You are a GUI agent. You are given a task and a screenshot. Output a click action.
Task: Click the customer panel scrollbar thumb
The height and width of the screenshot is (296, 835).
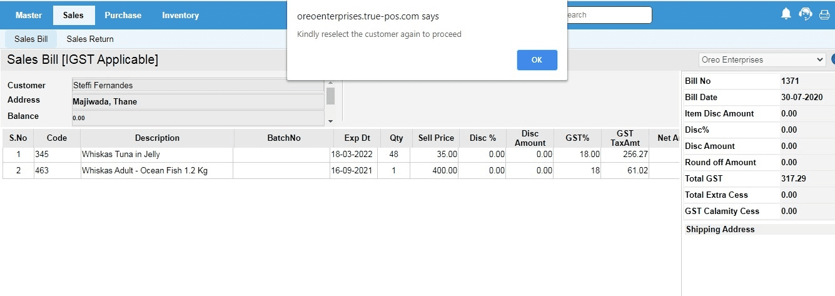click(330, 96)
